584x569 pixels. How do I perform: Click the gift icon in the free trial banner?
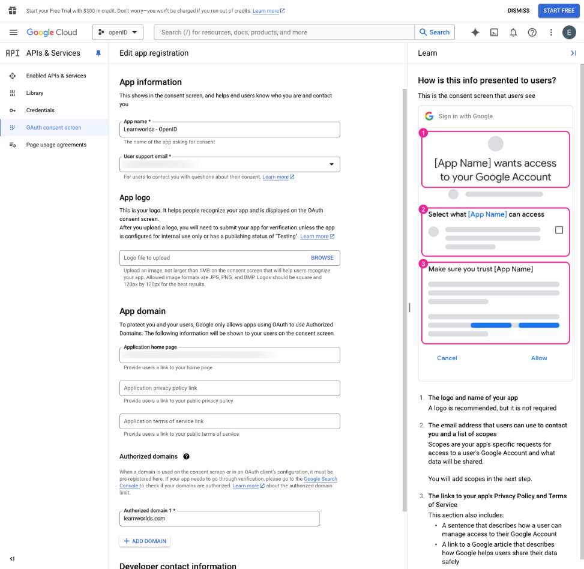click(13, 10)
